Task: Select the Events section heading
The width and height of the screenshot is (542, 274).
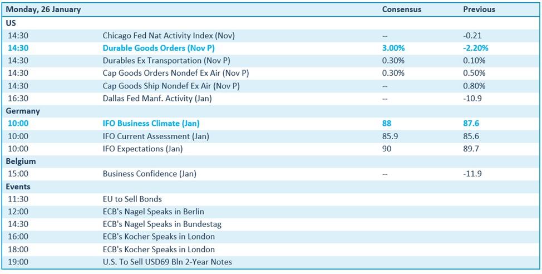Action: point(18,187)
